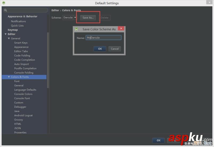This screenshot has width=214, height=147.
Task: Select Quick Lists settings
Action: [17, 25]
